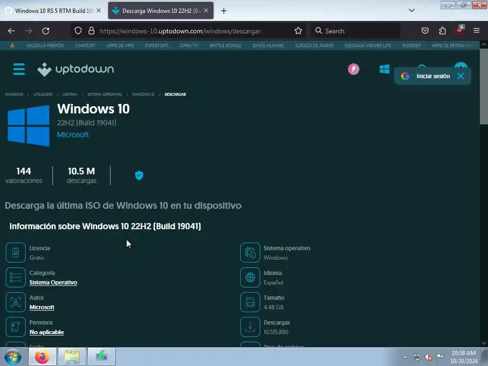Open BATTLE ROYALE in top bar
The height and width of the screenshot is (366, 488).
[x=225, y=45]
